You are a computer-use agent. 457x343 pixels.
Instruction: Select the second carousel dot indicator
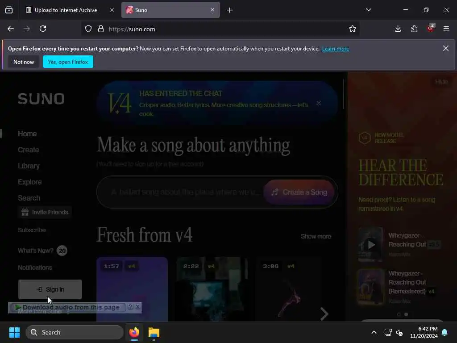tap(406, 314)
